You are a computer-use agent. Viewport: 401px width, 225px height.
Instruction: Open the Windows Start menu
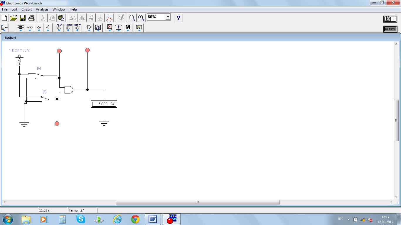7,219
